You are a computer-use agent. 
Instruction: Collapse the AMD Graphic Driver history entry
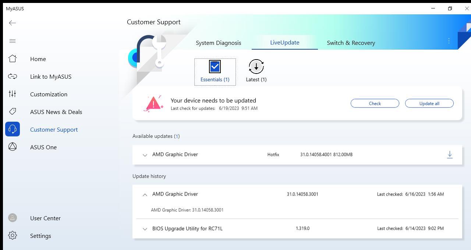pyautogui.click(x=145, y=195)
